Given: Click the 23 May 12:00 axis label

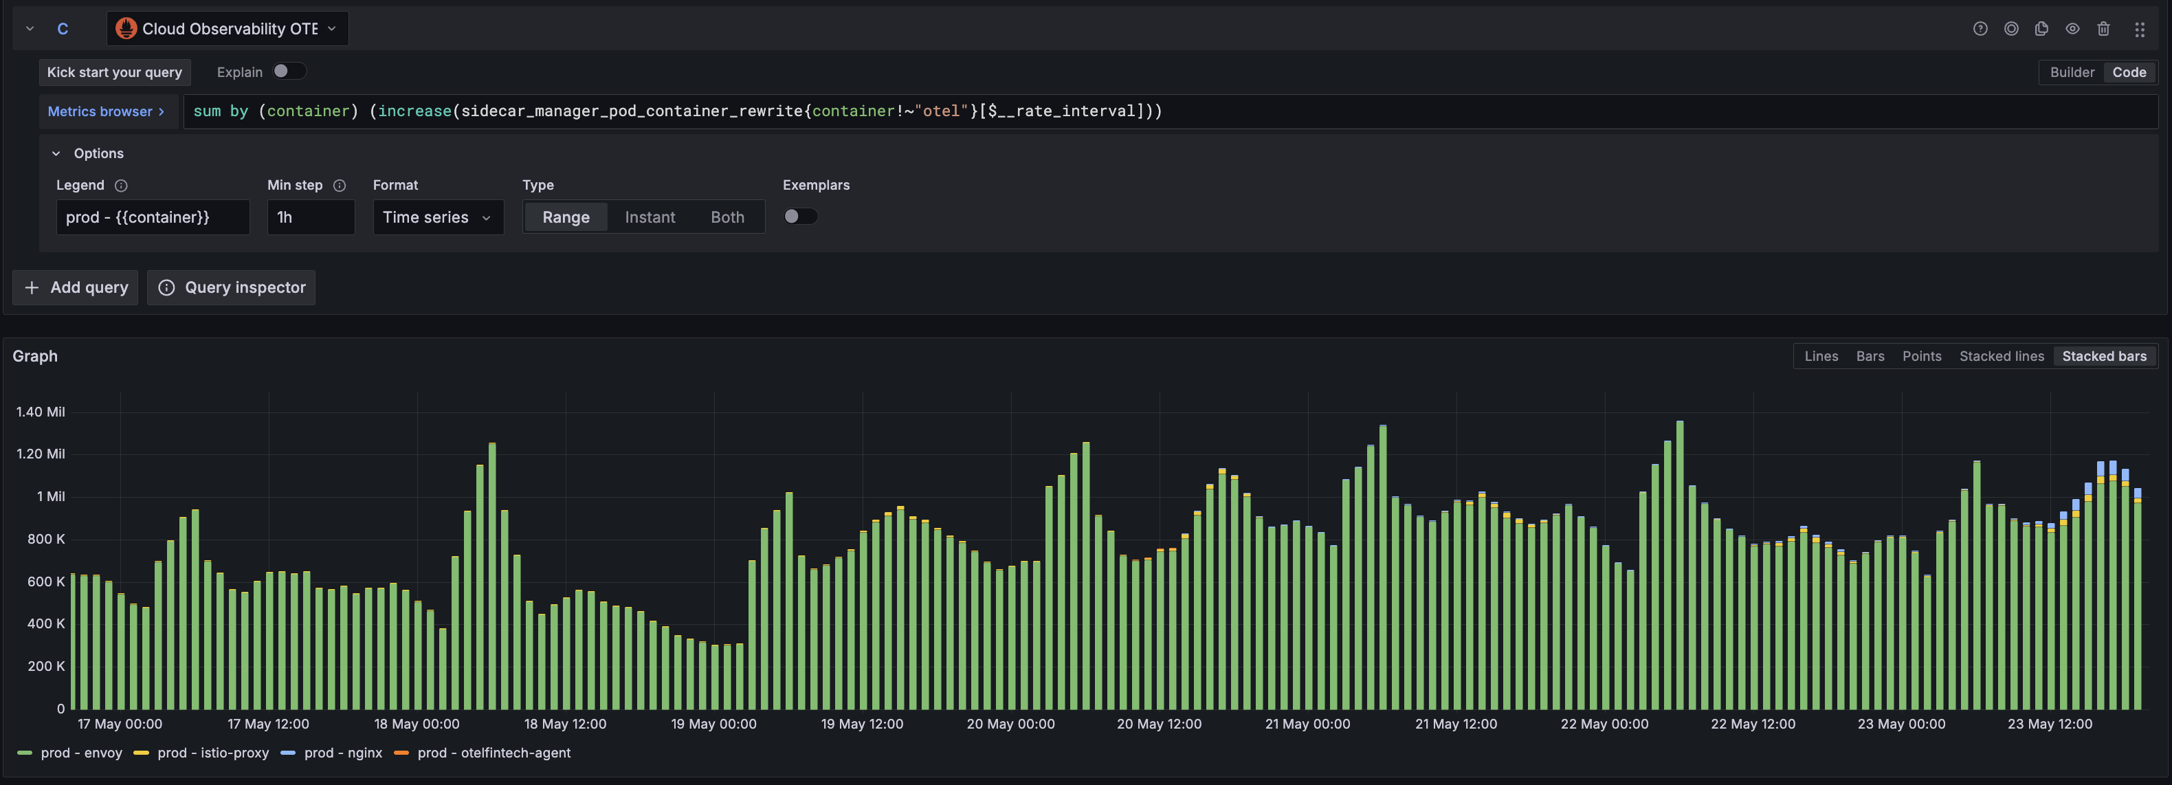Looking at the screenshot, I should (2050, 725).
